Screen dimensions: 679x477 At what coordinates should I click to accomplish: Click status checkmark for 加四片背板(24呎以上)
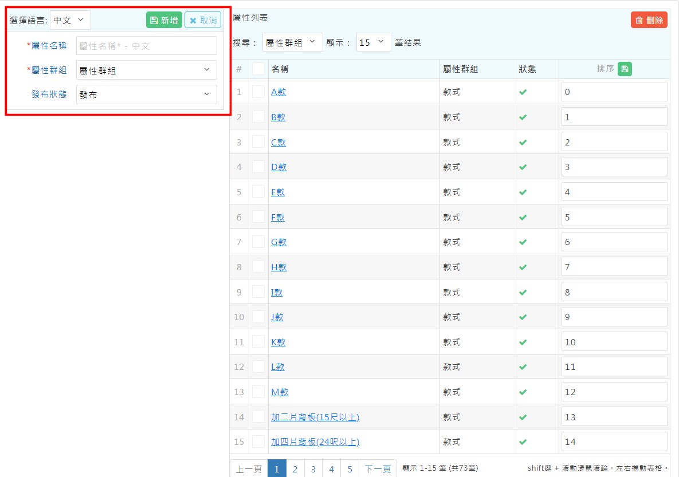click(523, 442)
